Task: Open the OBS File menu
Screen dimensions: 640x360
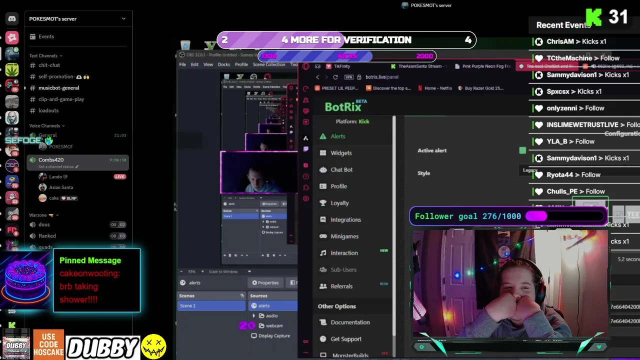Action: point(183,64)
